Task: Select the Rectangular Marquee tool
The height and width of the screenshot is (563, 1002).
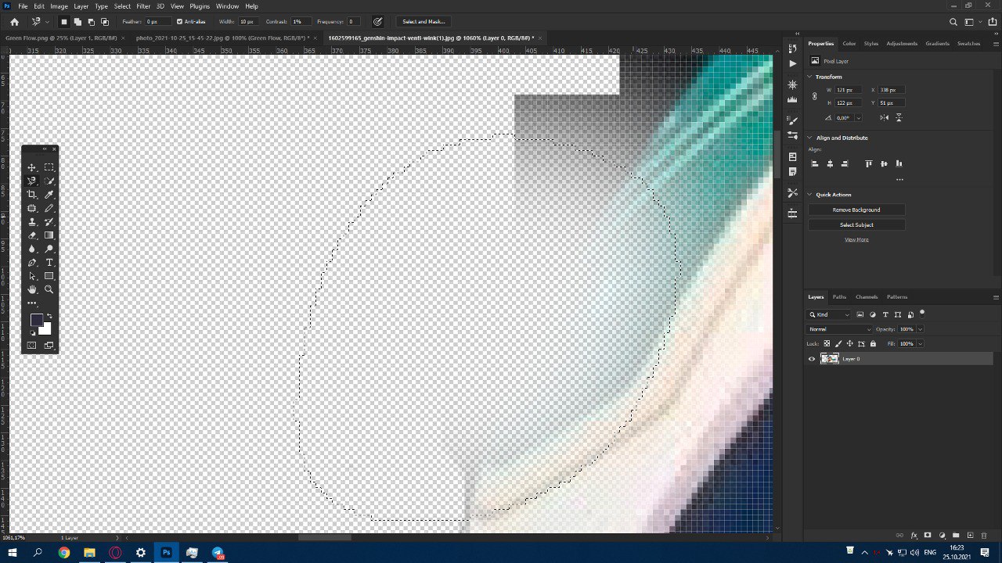Action: click(x=49, y=167)
